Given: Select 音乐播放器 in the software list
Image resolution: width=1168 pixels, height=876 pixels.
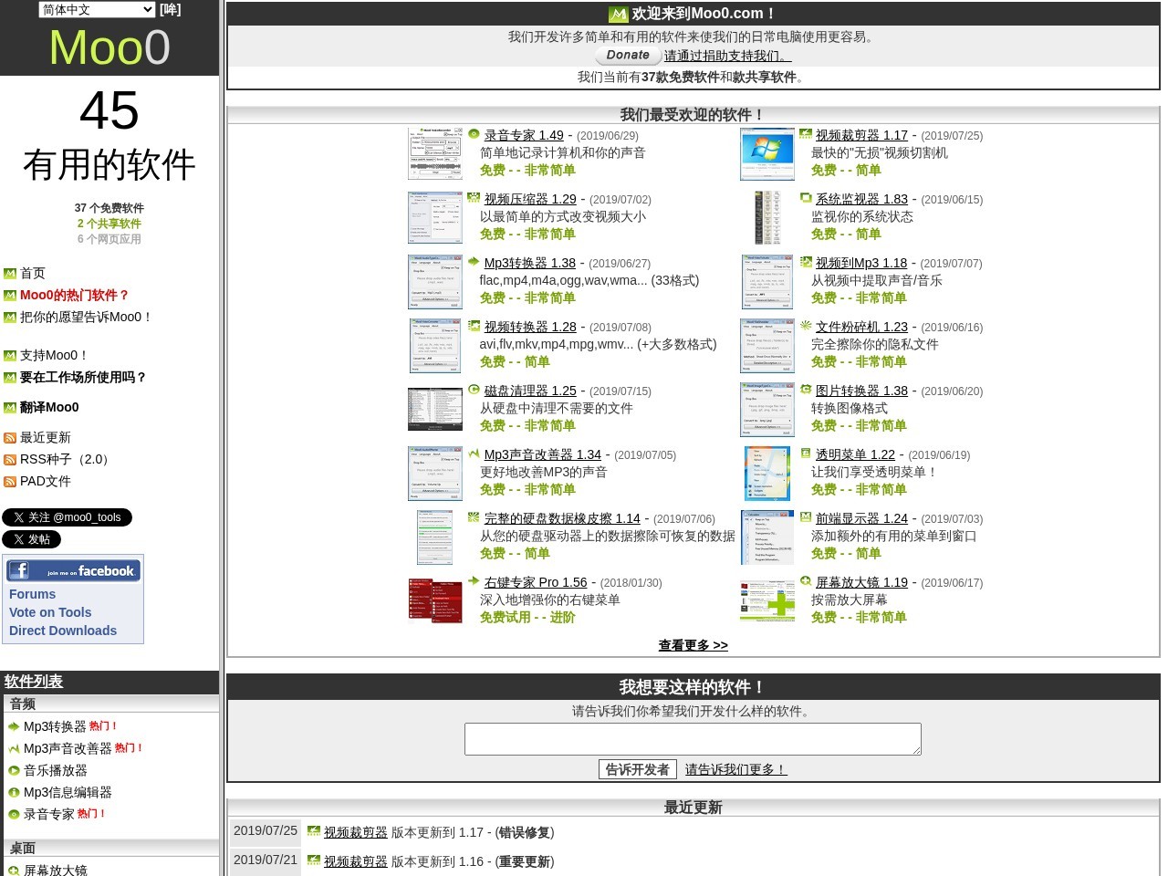Looking at the screenshot, I should coord(56,770).
